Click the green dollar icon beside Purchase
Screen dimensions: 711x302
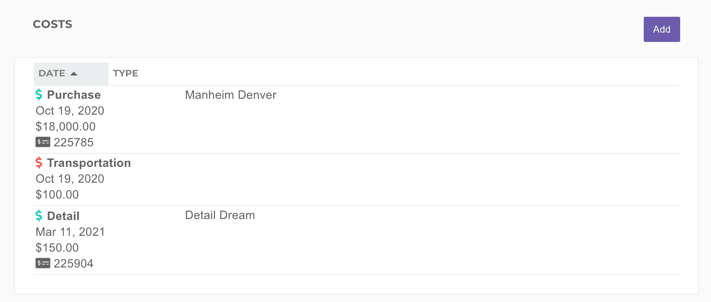[39, 95]
